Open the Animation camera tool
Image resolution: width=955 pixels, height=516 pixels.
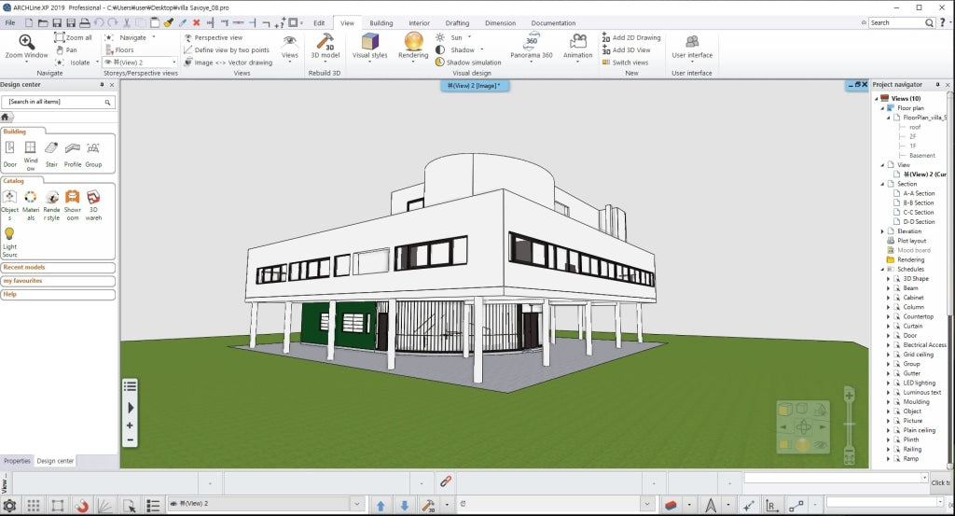pyautogui.click(x=577, y=47)
